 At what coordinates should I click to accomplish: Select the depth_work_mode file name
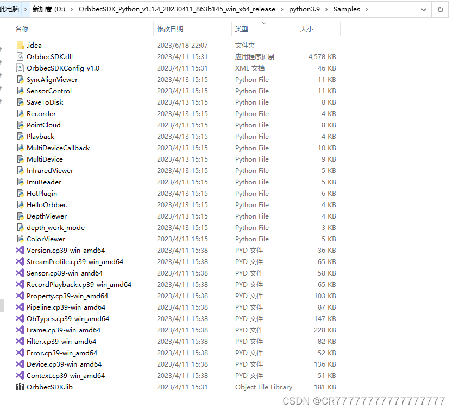55,228
